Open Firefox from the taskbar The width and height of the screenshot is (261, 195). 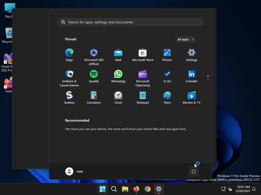(x=136, y=189)
